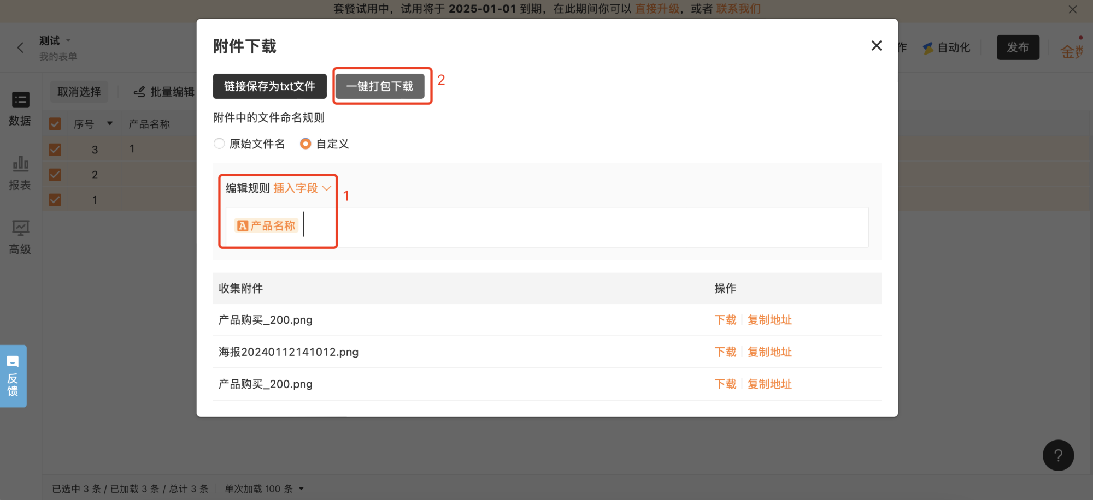Expand the 插入字段 dropdown
Screen dimensions: 1093x500
point(302,188)
